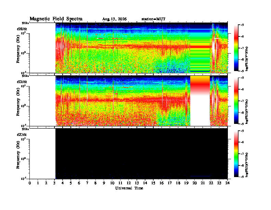Open the dH/dt spectrogram plot
This screenshot has height=210, width=271.
(x=129, y=48)
